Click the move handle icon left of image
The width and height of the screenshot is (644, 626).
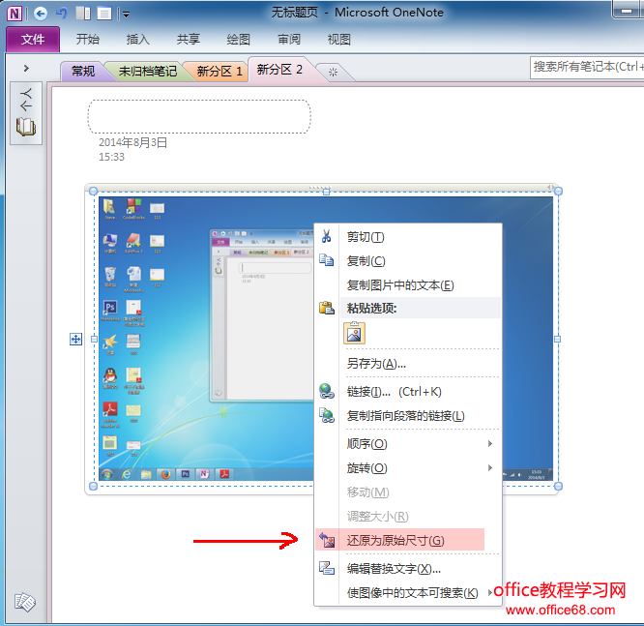[x=76, y=339]
